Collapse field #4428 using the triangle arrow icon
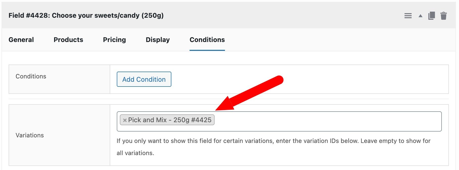The width and height of the screenshot is (459, 170). (x=420, y=15)
